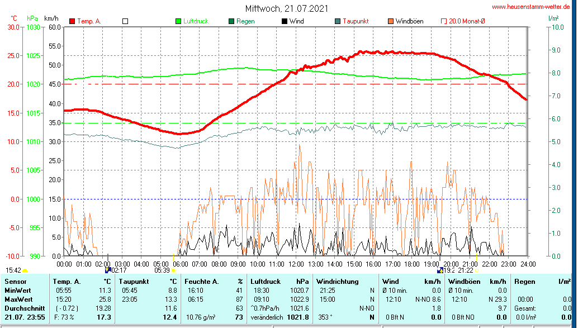Image resolution: width=578 pixels, height=328 pixels.
Task: Click the moon icon near 19:2
Action: [440, 270]
